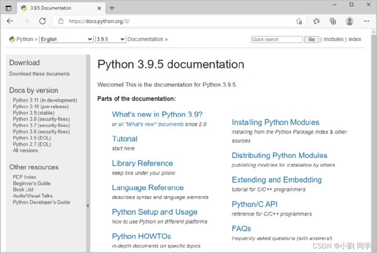Click Download these documents
The width and height of the screenshot is (377, 253).
click(39, 74)
